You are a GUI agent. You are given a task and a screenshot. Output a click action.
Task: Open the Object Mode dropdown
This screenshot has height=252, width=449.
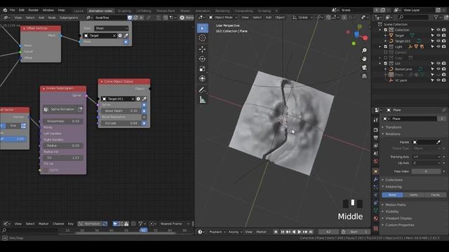[x=223, y=17]
